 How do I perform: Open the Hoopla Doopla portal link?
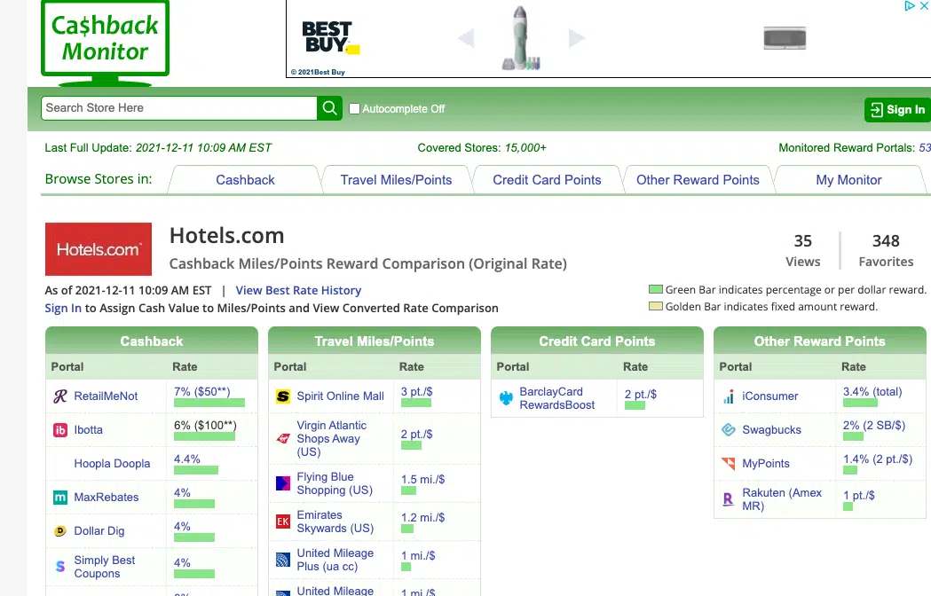coord(112,464)
